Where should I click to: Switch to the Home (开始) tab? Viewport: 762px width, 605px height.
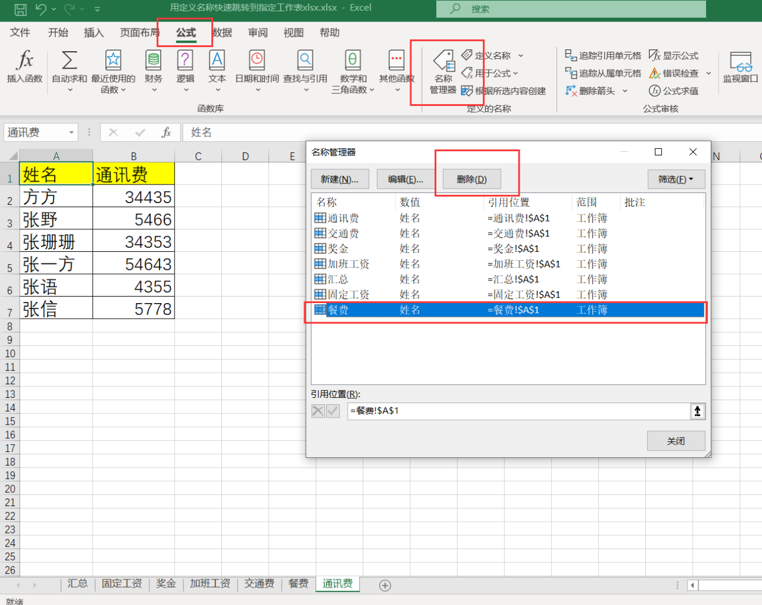[58, 33]
